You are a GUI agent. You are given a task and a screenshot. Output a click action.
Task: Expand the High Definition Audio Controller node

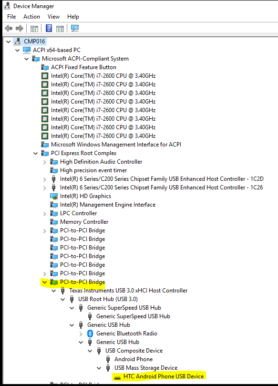tap(44, 162)
